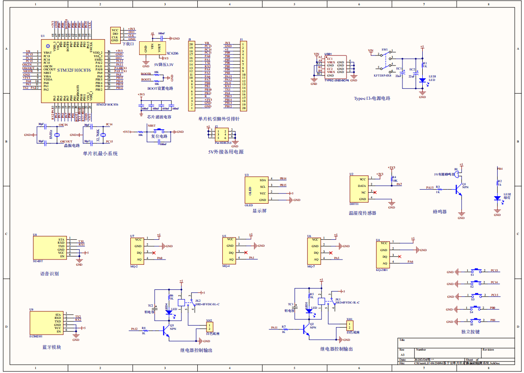Select the XH1 white socket connector
Image resolution: width=524 pixels, height=373 pixels.
pos(349,326)
